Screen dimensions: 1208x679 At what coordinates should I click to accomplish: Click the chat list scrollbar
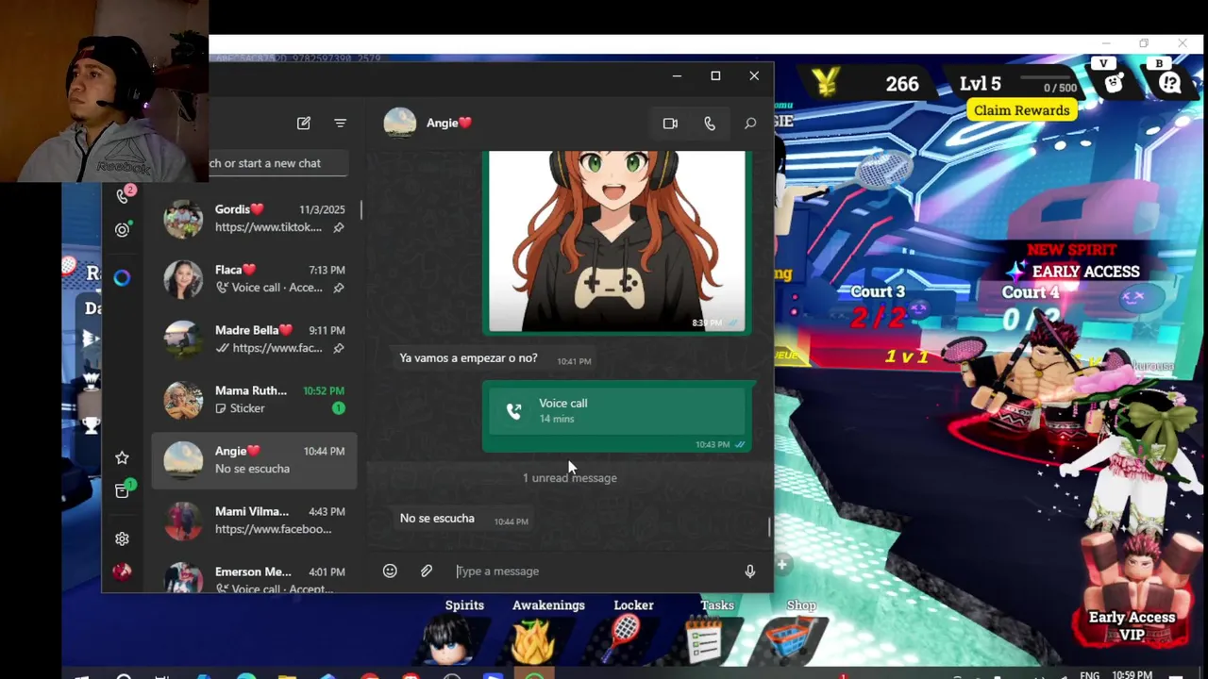pos(361,209)
